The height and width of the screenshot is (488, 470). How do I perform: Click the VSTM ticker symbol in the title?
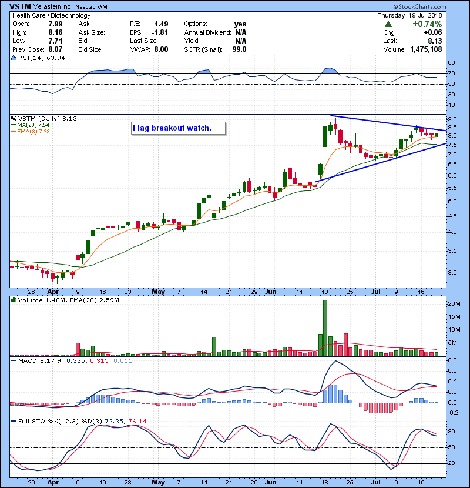tap(20, 6)
